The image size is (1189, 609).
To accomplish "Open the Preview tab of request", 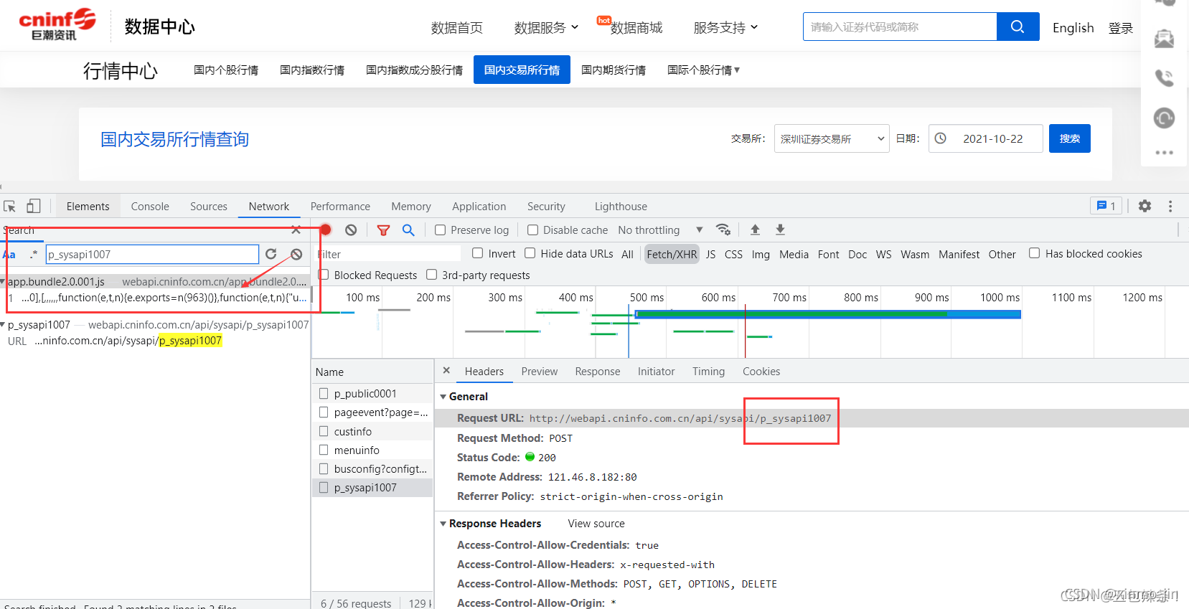I will coord(540,371).
